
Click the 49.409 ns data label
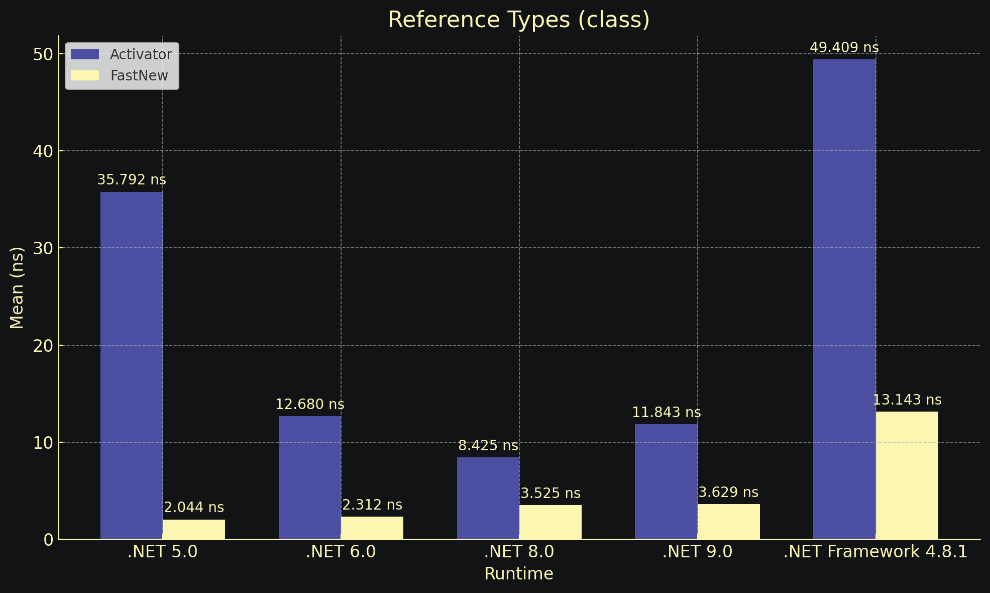(x=844, y=48)
